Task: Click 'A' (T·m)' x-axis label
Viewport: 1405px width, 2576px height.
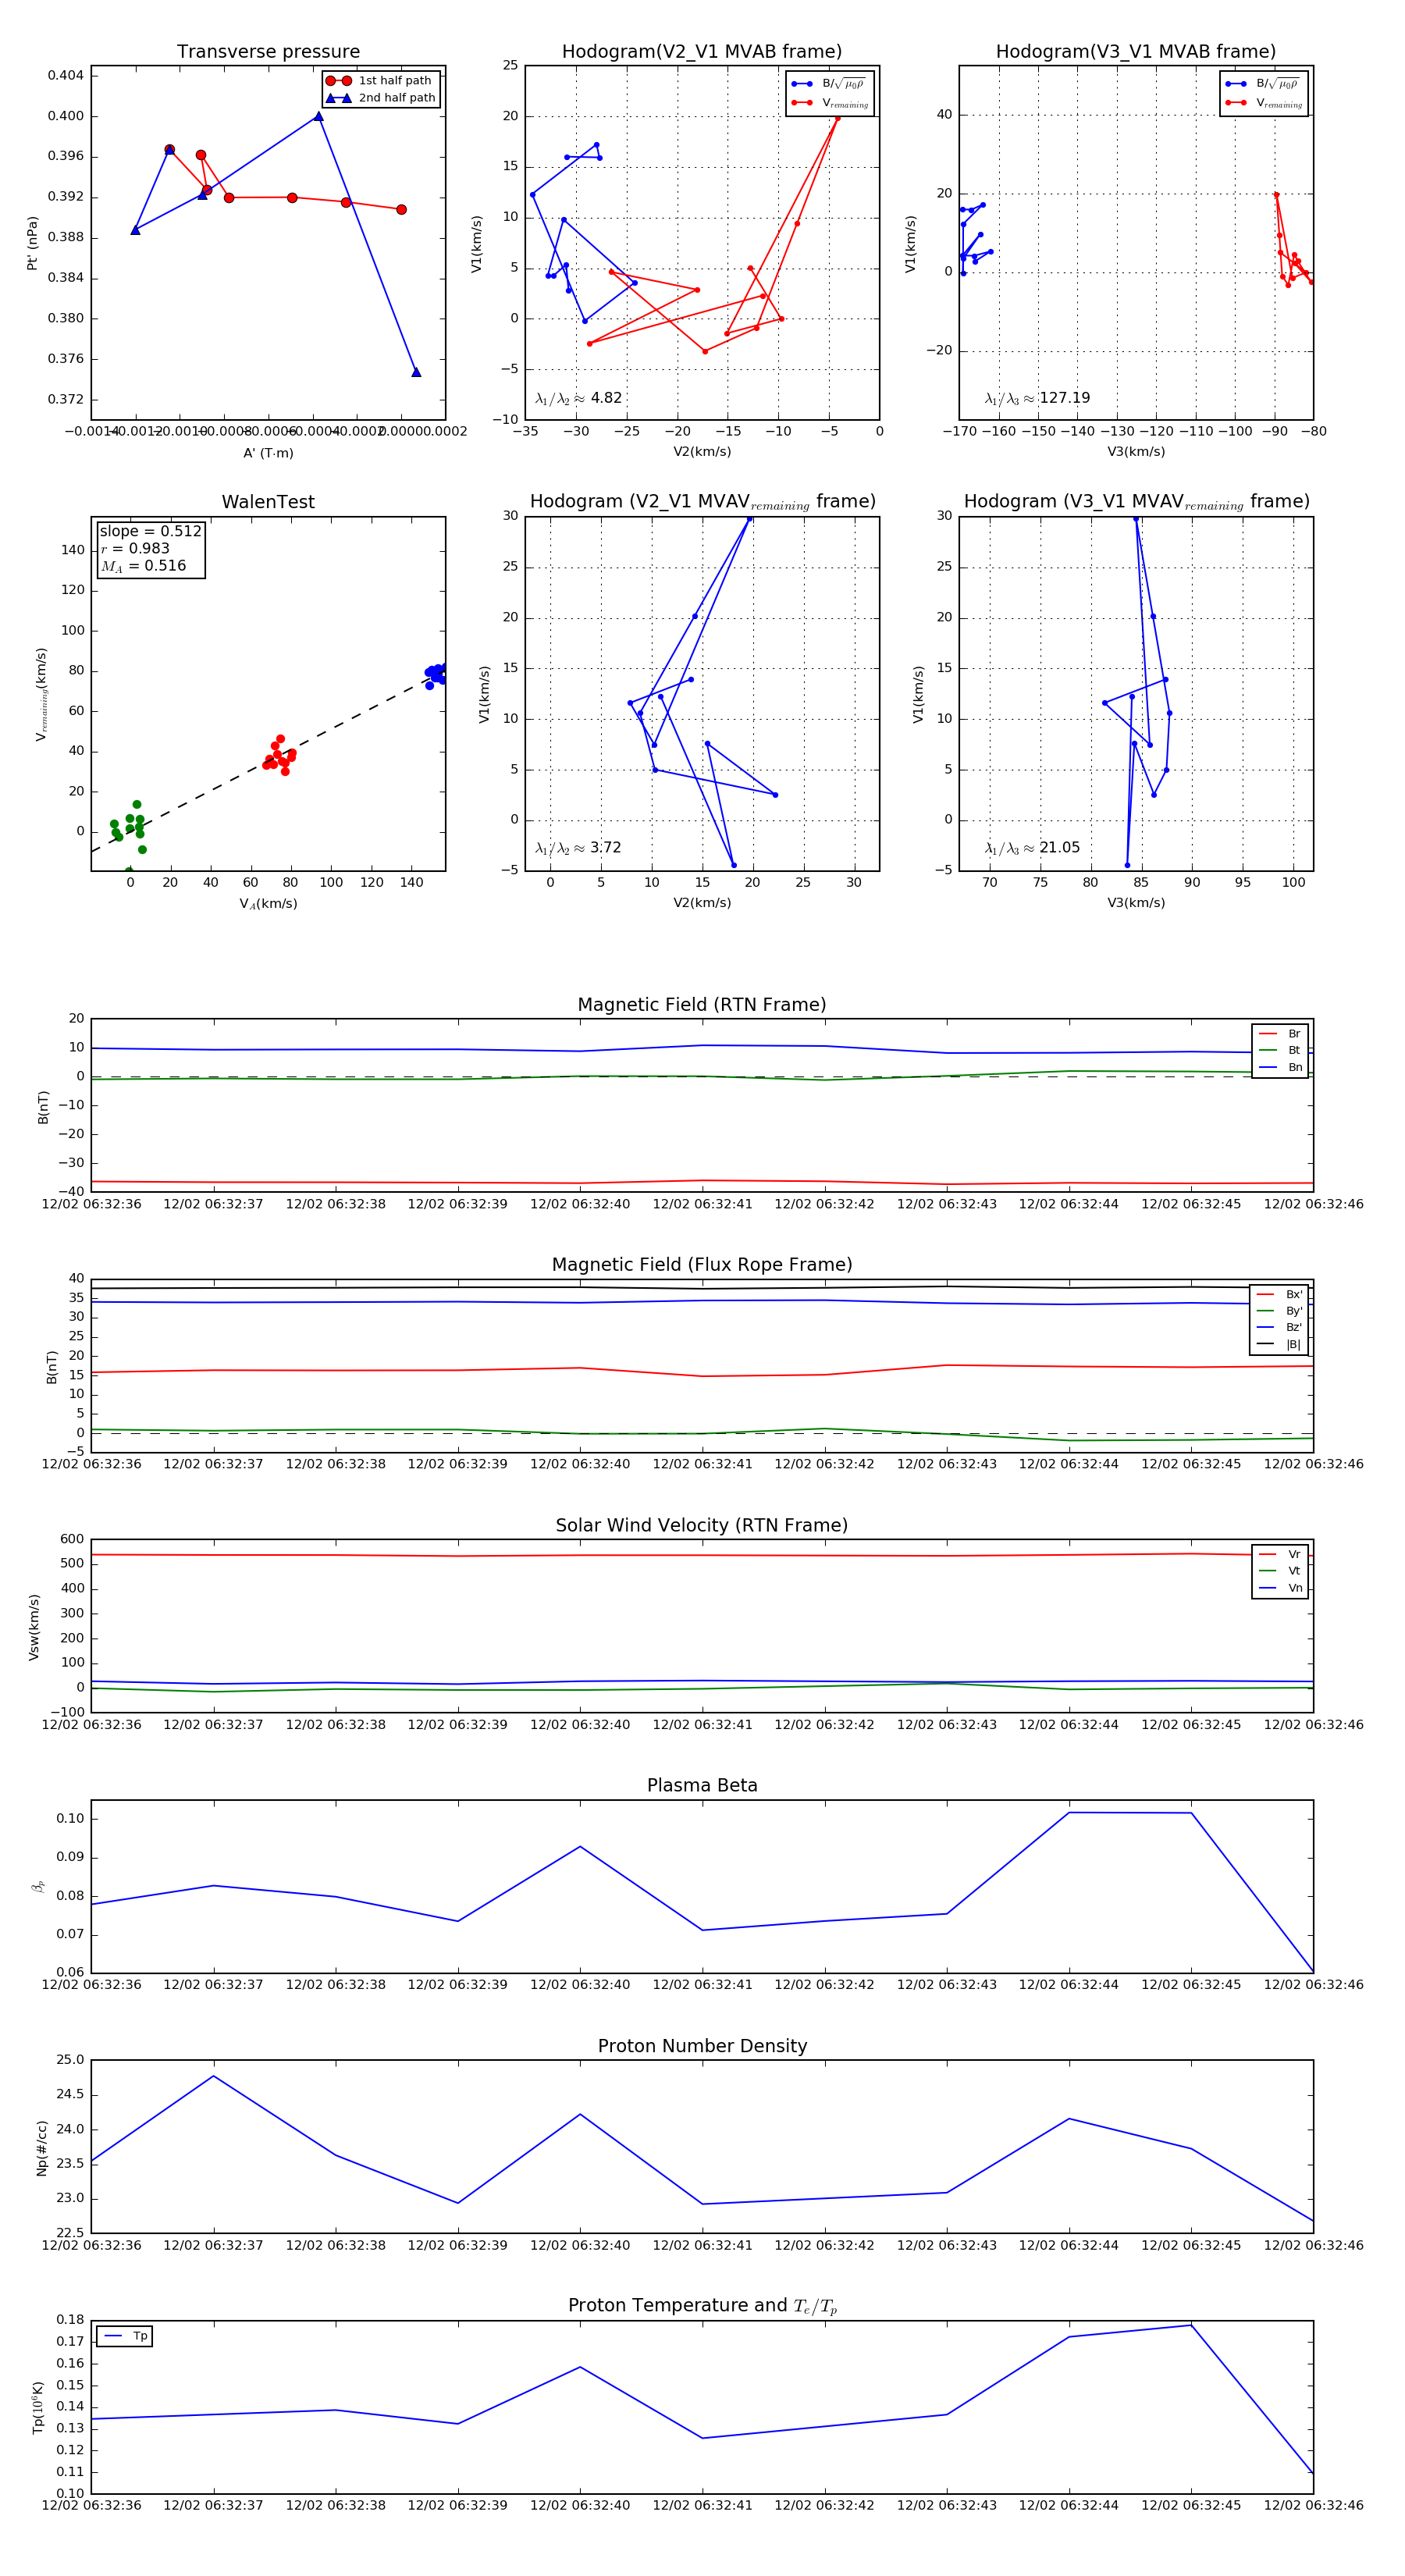Action: (x=268, y=453)
